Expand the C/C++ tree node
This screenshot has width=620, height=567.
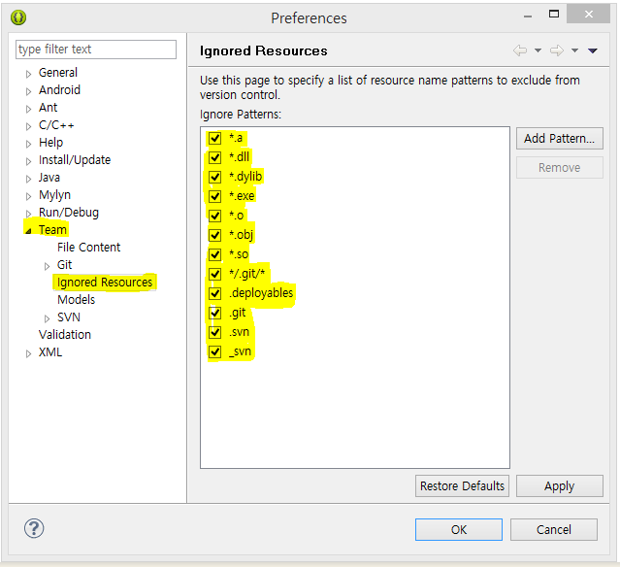tap(28, 126)
